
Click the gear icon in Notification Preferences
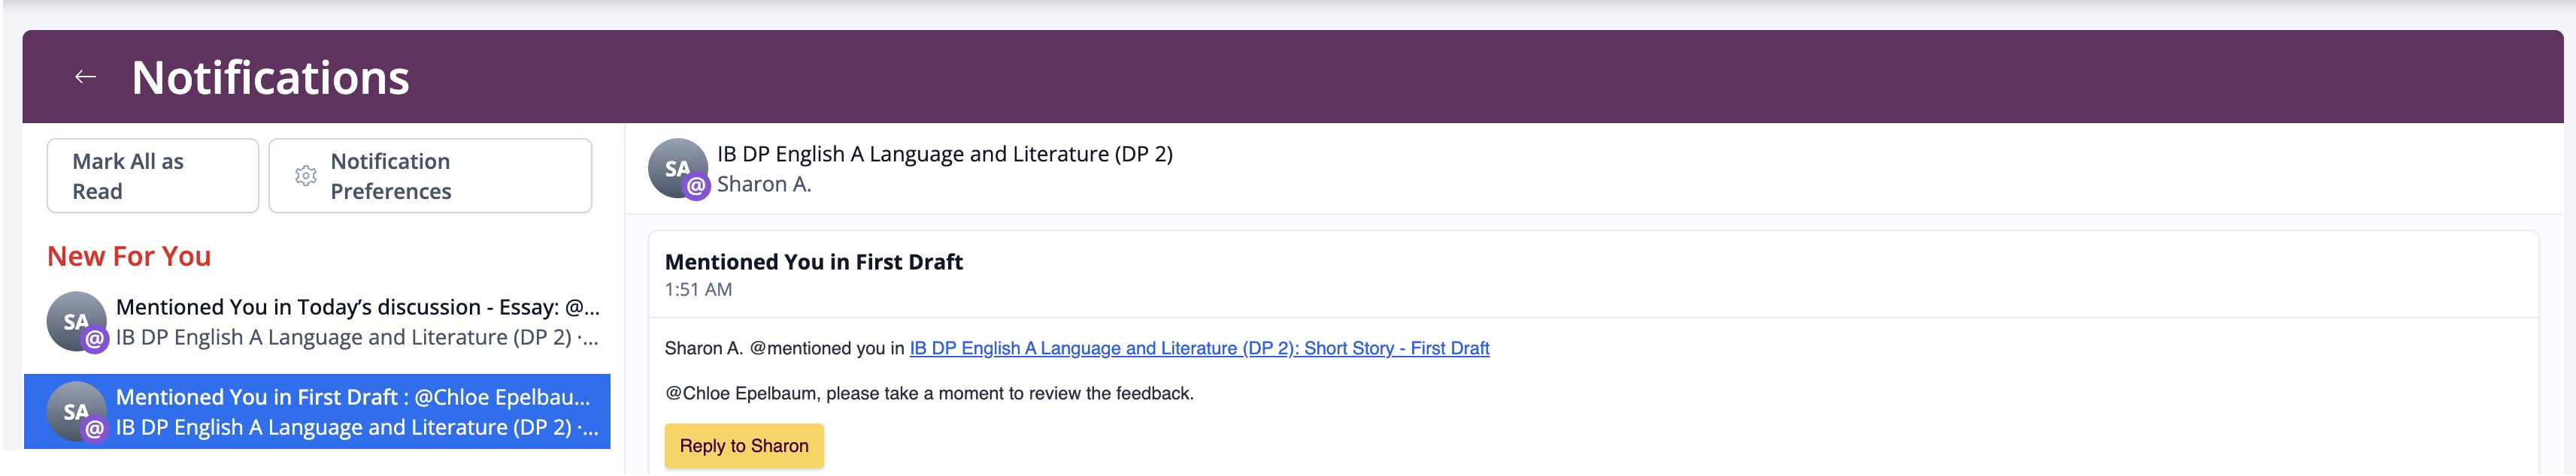[x=306, y=176]
